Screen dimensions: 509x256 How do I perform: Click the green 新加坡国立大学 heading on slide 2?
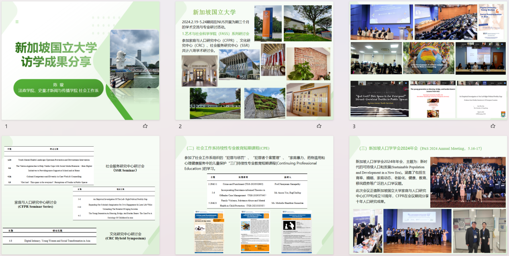214,12
